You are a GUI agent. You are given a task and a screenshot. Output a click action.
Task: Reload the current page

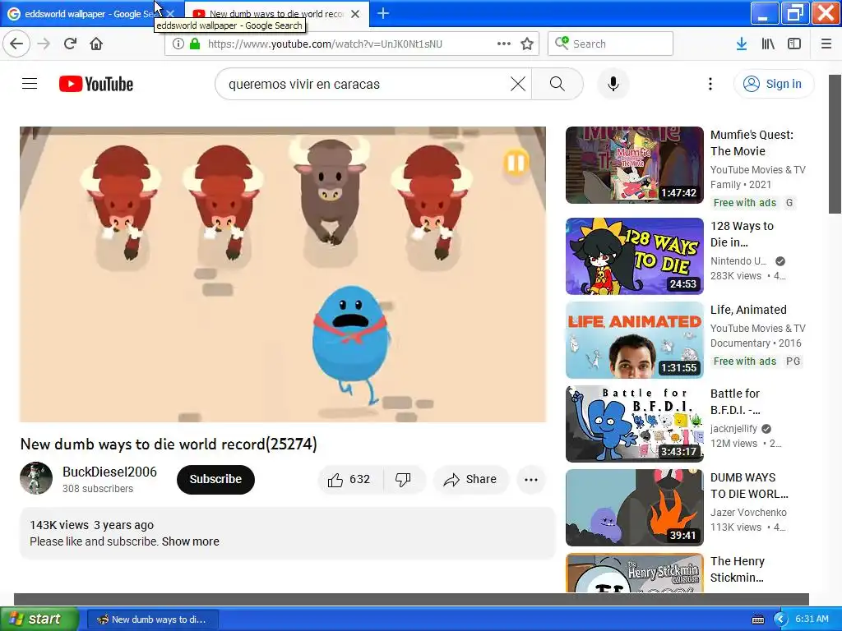pos(70,44)
